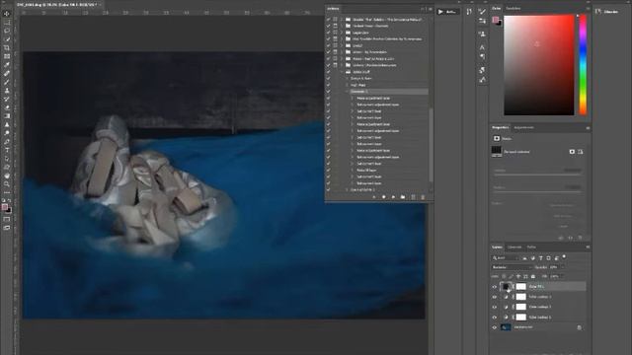Open the Opacity slider arrow in Layers
The height and width of the screenshot is (355, 632).
point(563,267)
